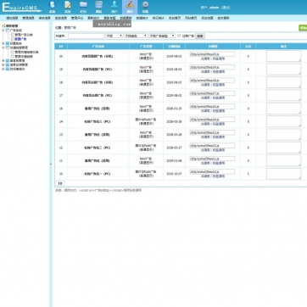Click the 留言板管理 folder icon

8,60
